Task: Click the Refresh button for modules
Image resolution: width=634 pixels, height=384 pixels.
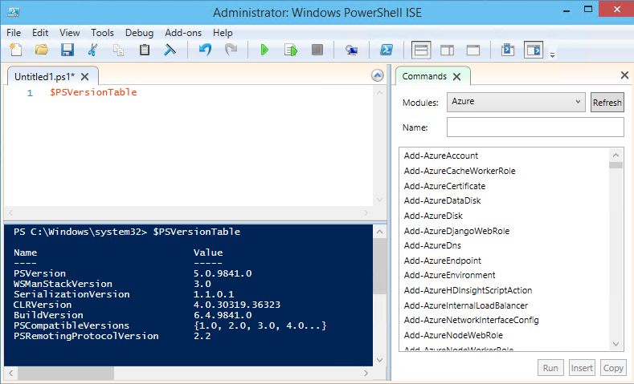Action: [x=607, y=103]
